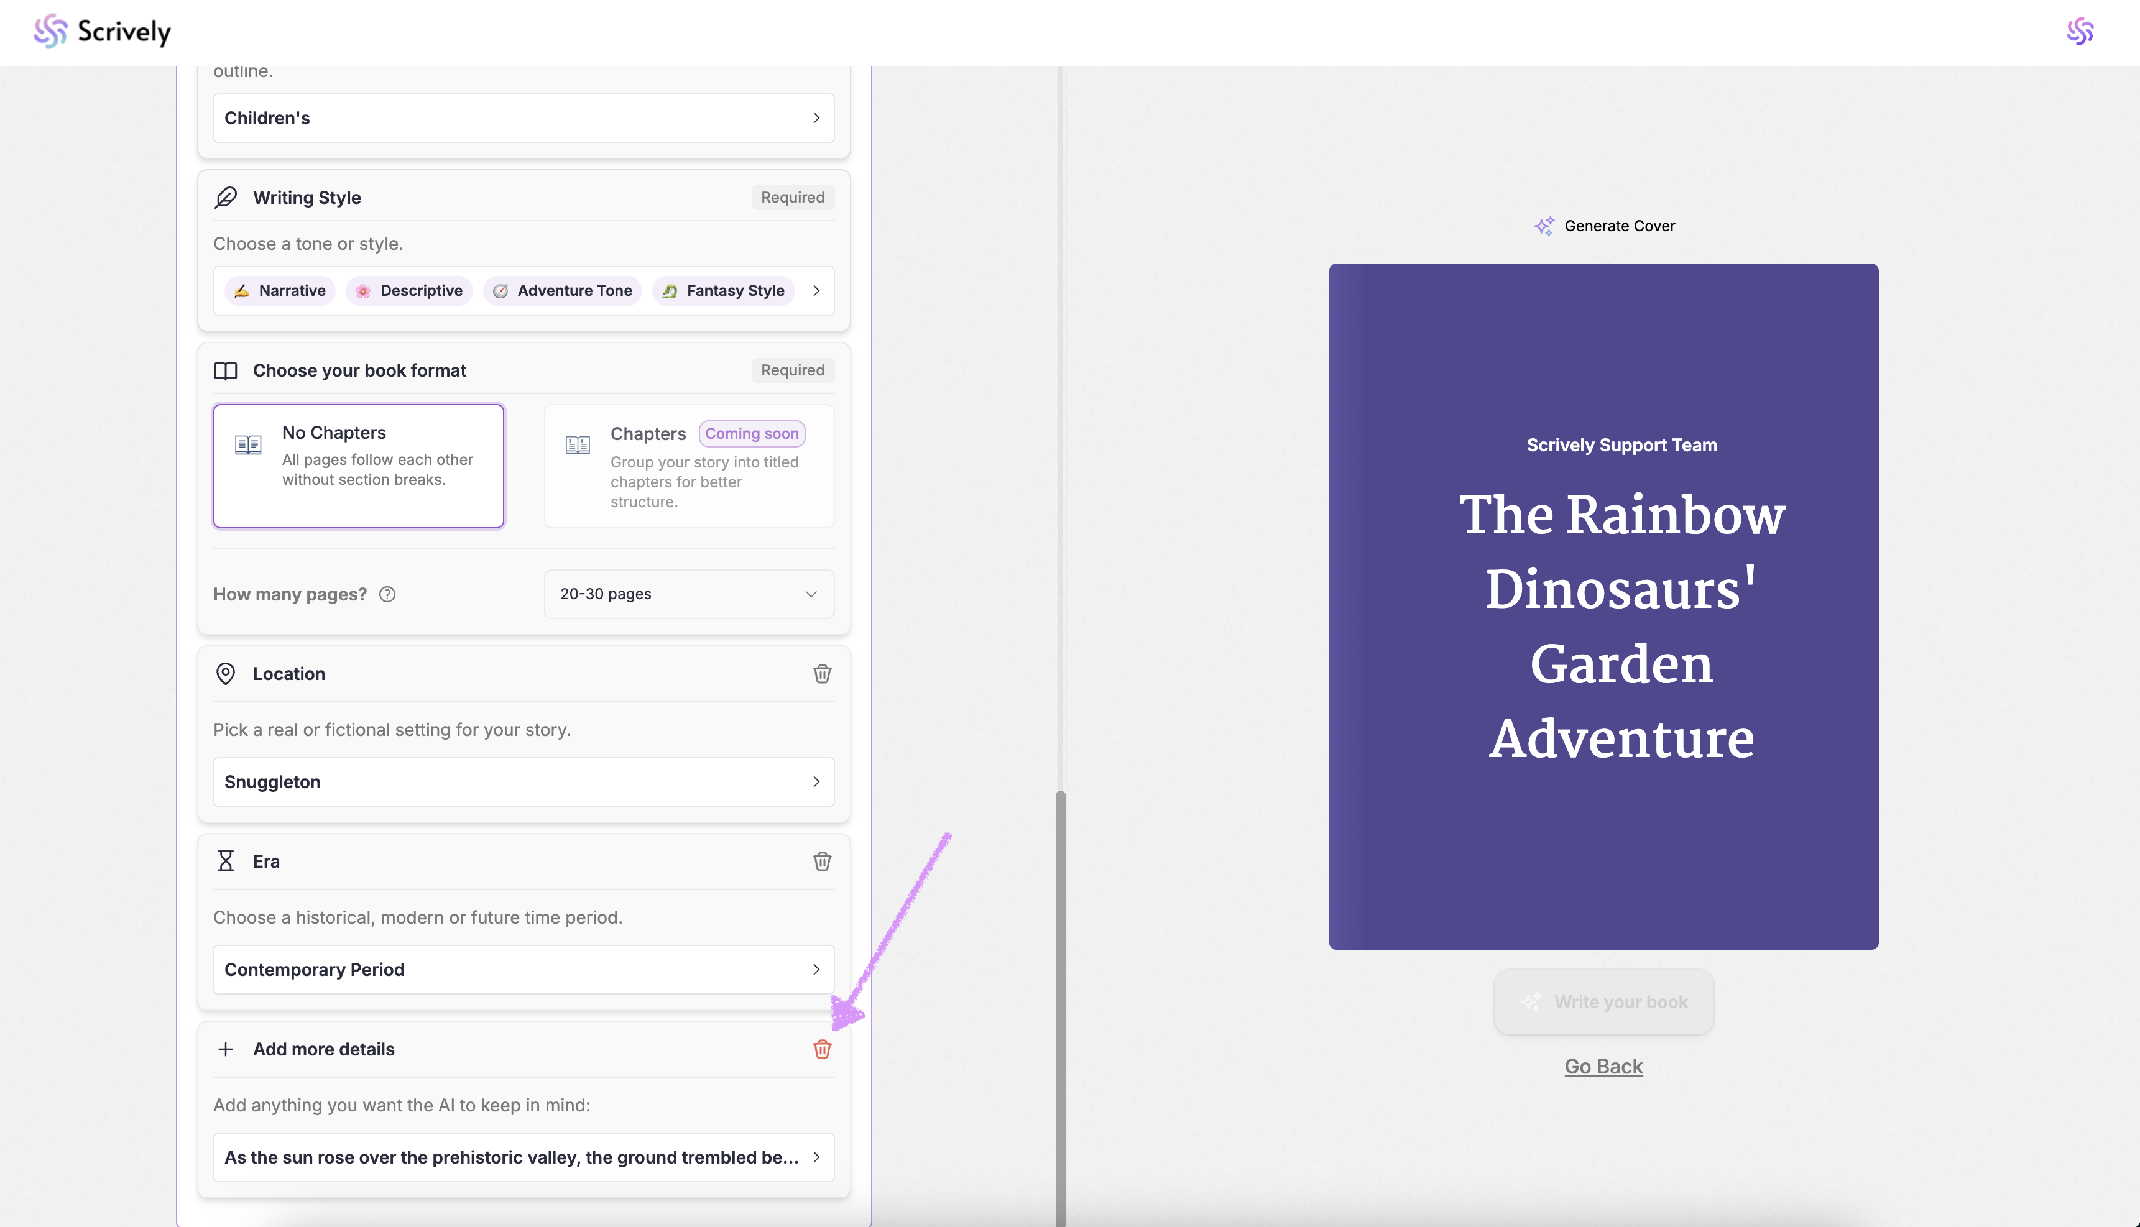Click the Go Back link

click(x=1603, y=1066)
